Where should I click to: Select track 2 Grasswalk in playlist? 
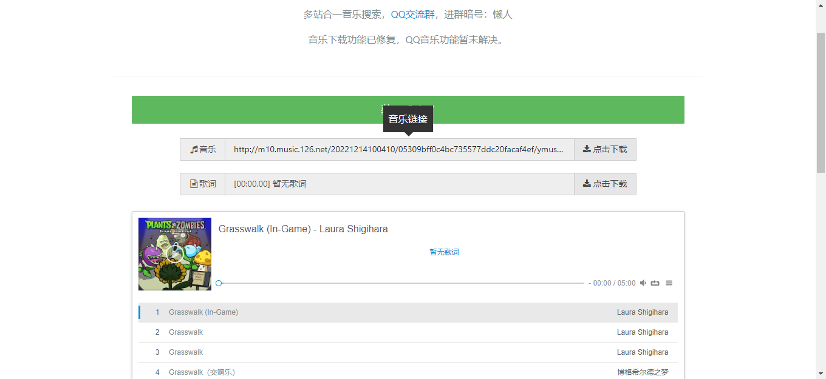coord(408,332)
